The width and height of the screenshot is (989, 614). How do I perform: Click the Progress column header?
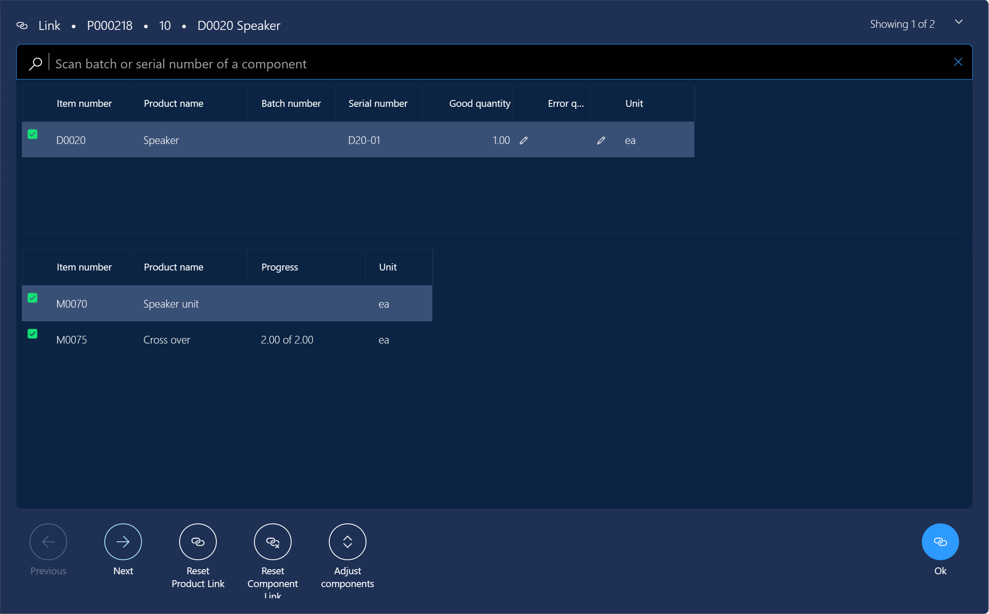(279, 267)
